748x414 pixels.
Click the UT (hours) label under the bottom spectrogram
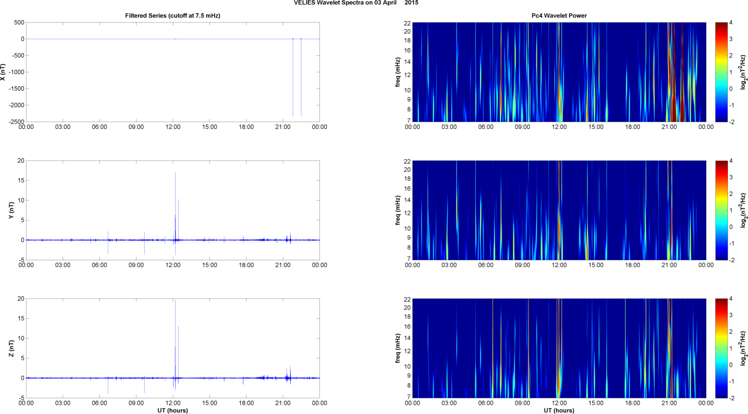pyautogui.click(x=559, y=410)
